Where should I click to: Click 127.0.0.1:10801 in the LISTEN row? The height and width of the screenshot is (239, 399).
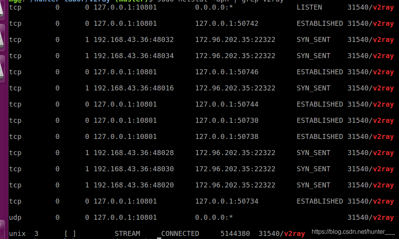click(x=125, y=7)
